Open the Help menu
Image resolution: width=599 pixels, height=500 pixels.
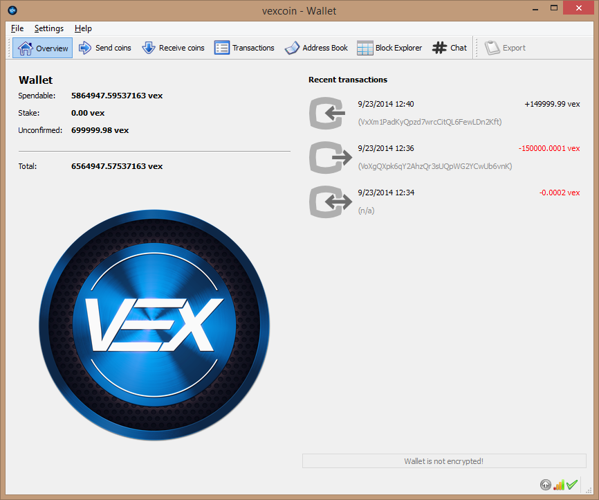coord(83,28)
